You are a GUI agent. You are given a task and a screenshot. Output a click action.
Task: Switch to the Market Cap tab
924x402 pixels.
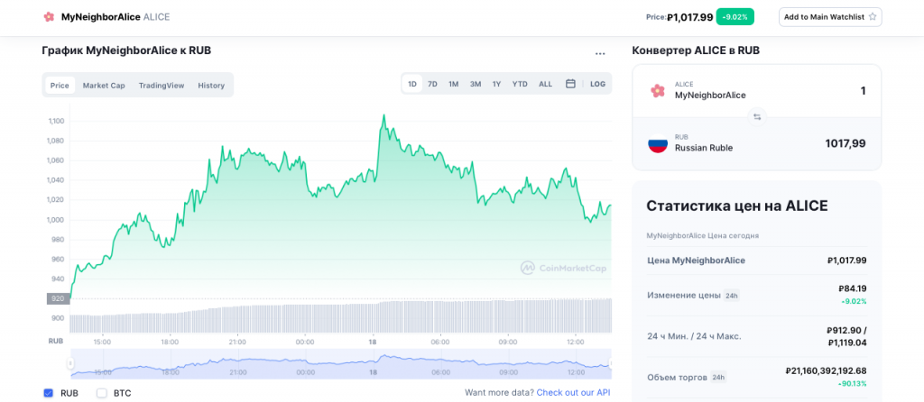pyautogui.click(x=104, y=86)
